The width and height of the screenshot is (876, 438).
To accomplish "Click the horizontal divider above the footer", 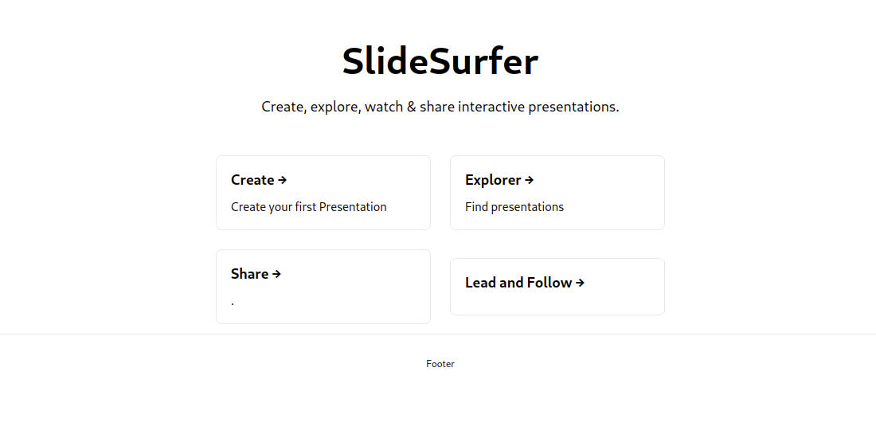I will click(119, 334).
